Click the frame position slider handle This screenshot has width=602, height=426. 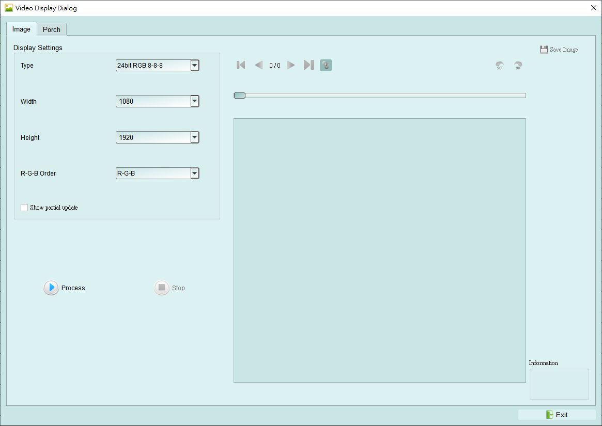240,96
